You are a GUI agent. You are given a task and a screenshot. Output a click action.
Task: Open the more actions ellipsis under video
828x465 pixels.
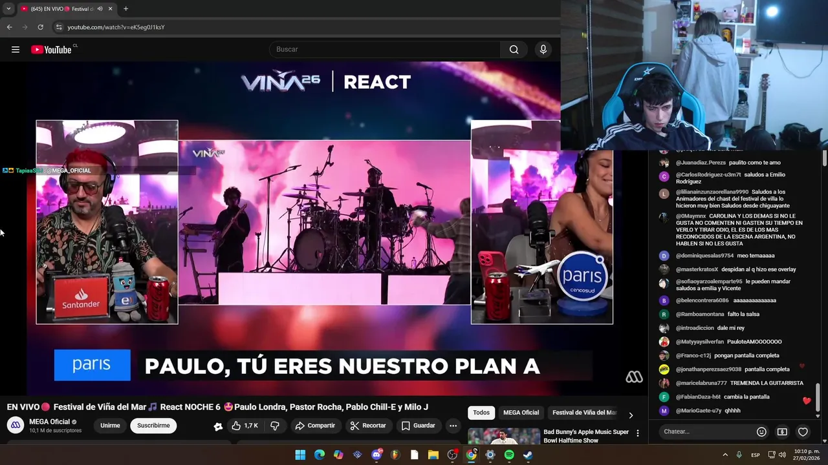pyautogui.click(x=453, y=426)
